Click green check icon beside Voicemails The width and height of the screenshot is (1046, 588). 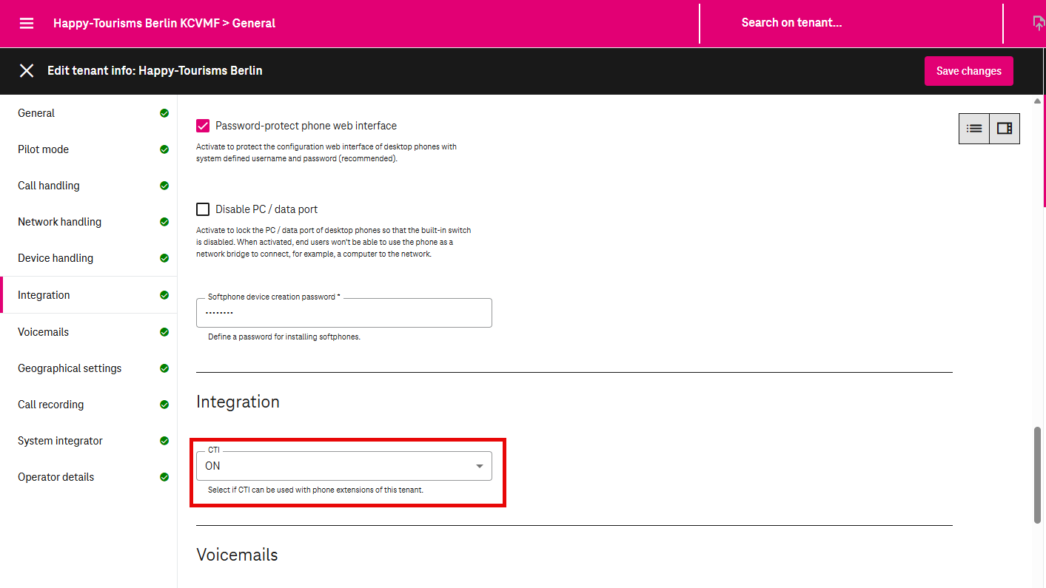coord(164,332)
